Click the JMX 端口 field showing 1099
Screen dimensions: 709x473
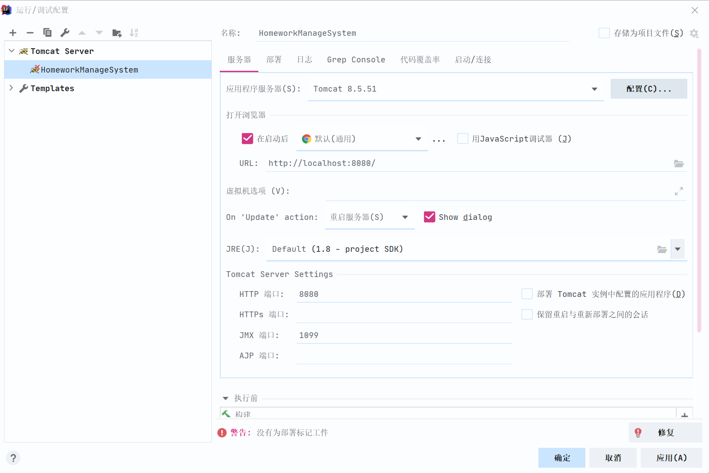click(404, 335)
